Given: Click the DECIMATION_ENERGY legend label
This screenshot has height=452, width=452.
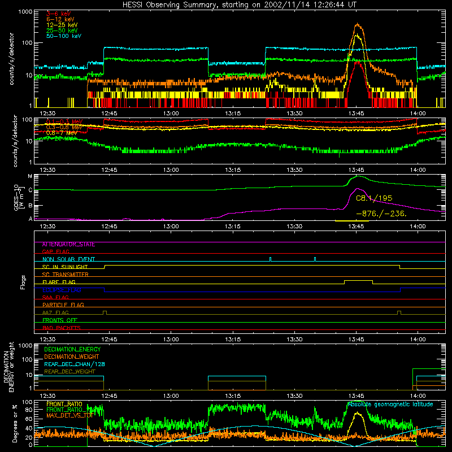Looking at the screenshot, I should click(72, 349).
